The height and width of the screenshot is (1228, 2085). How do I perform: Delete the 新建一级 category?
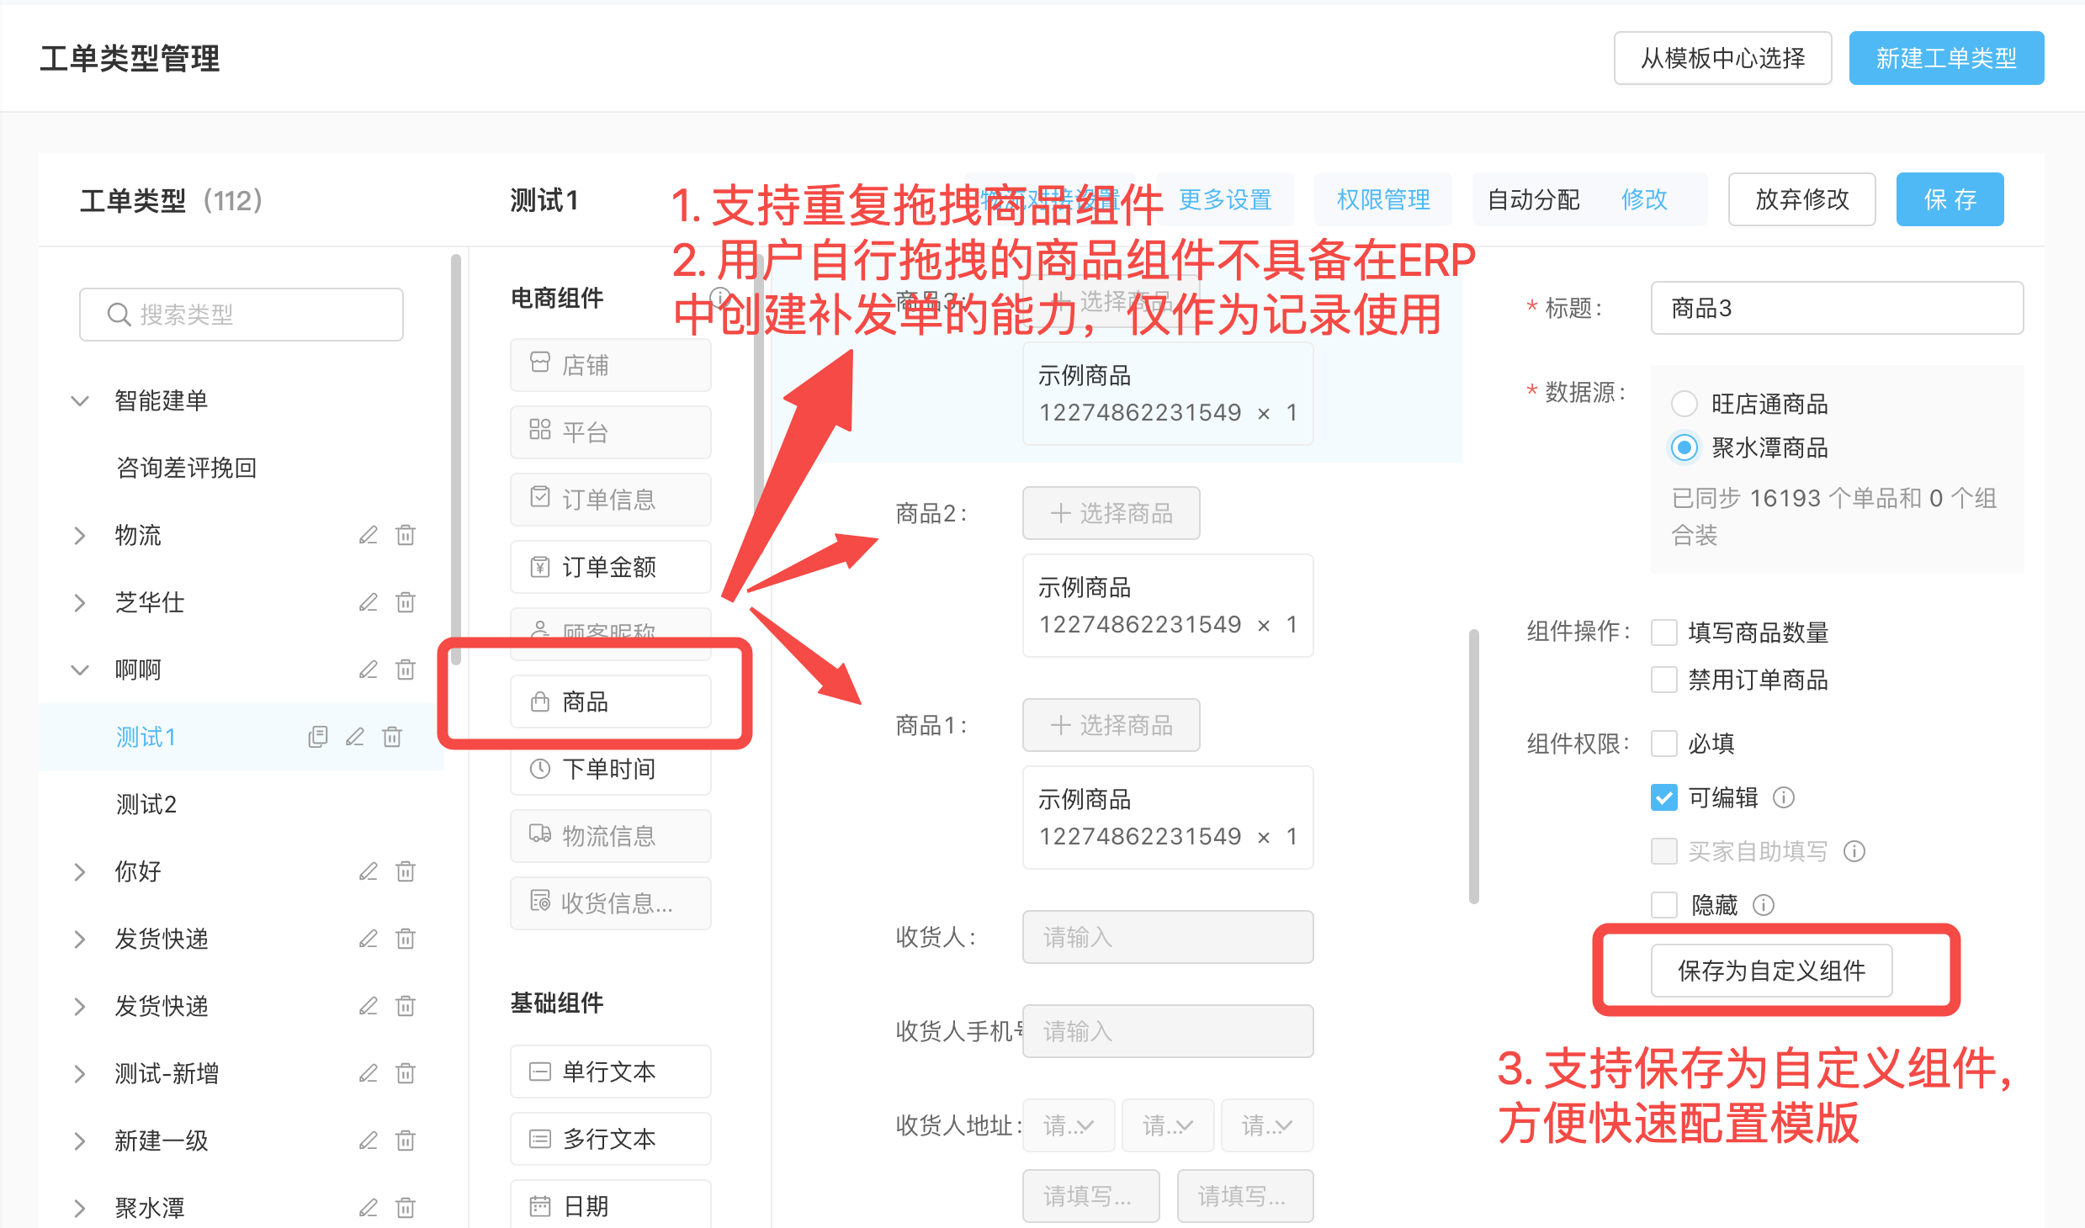(x=406, y=1141)
